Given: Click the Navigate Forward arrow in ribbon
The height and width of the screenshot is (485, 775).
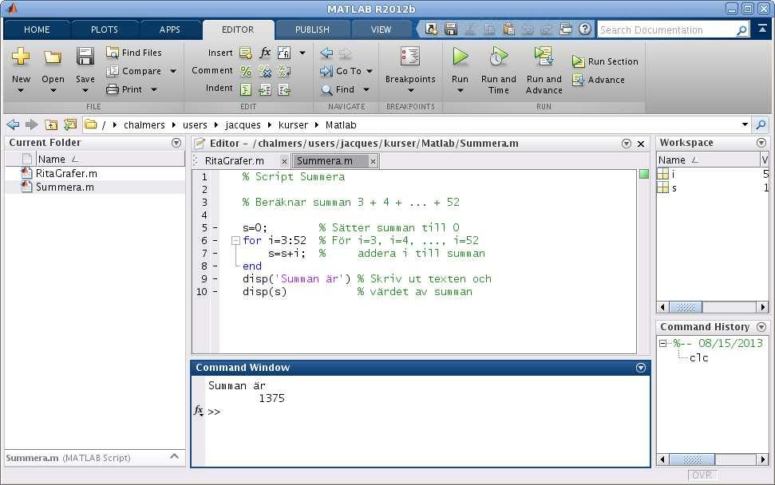Looking at the screenshot, I should [345, 53].
